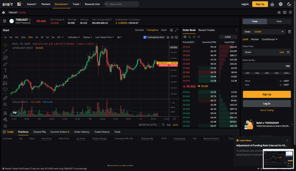This screenshot has height=171, width=296.
Task: Select the ruler measure tool
Action: point(5,98)
